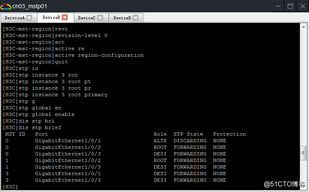Close the DeviceB tab with red X
This screenshot has height=192, width=309.
pyautogui.click(x=65, y=17)
